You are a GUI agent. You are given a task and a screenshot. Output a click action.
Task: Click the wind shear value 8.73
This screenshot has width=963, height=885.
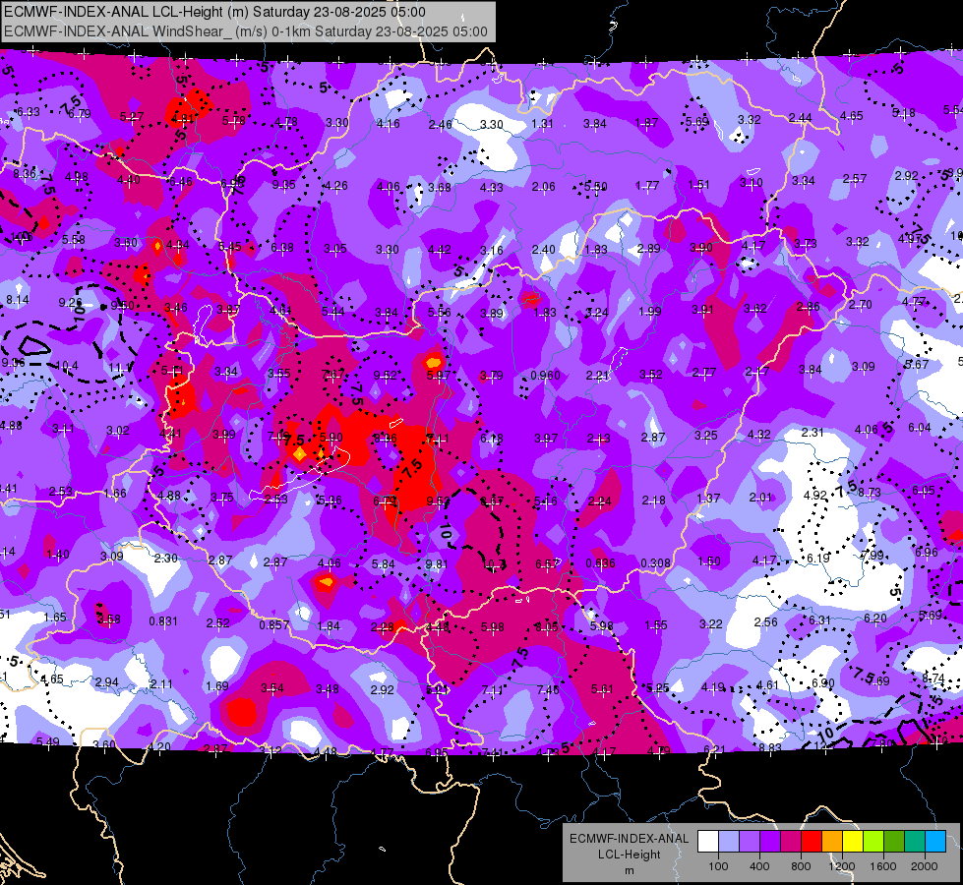[x=870, y=492]
